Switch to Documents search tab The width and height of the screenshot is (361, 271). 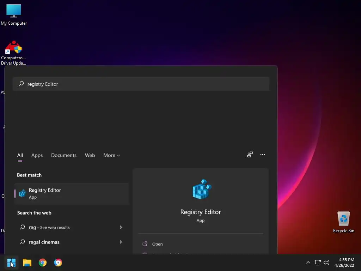[x=64, y=155]
